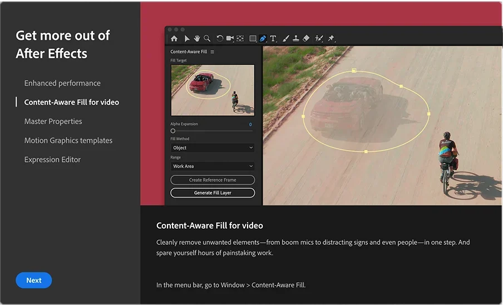The height and width of the screenshot is (305, 503).
Task: Open the Range dropdown showing Work Area
Action: [x=213, y=166]
